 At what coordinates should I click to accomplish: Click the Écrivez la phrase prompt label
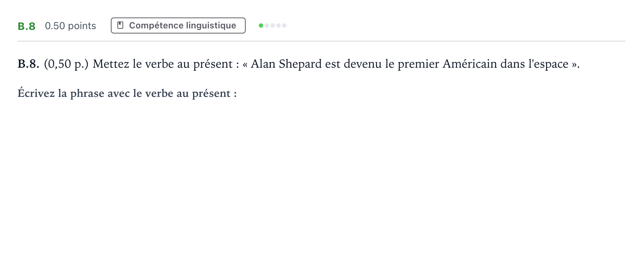point(127,93)
